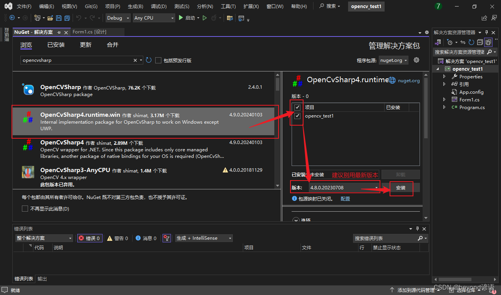This screenshot has width=501, height=295.
Task: Expand the Properties node in Solution Explorer
Action: [x=445, y=76]
